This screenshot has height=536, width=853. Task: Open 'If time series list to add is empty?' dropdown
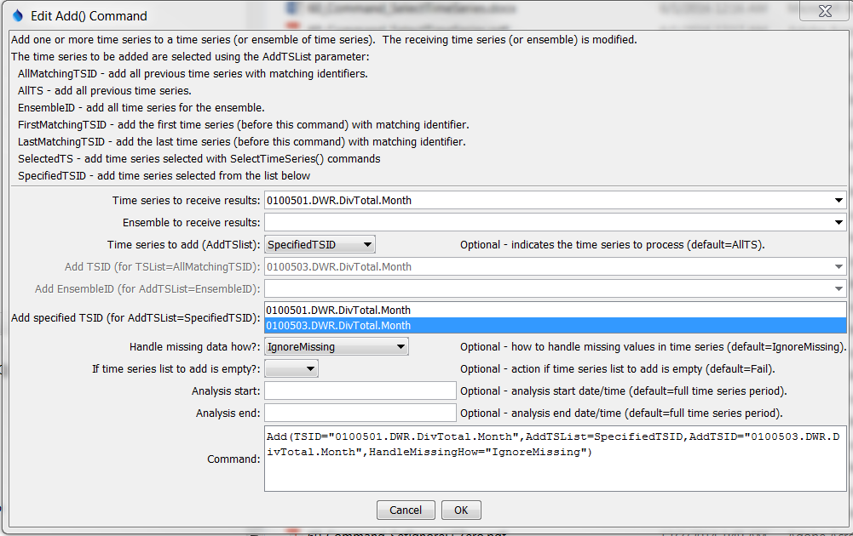[x=291, y=368]
